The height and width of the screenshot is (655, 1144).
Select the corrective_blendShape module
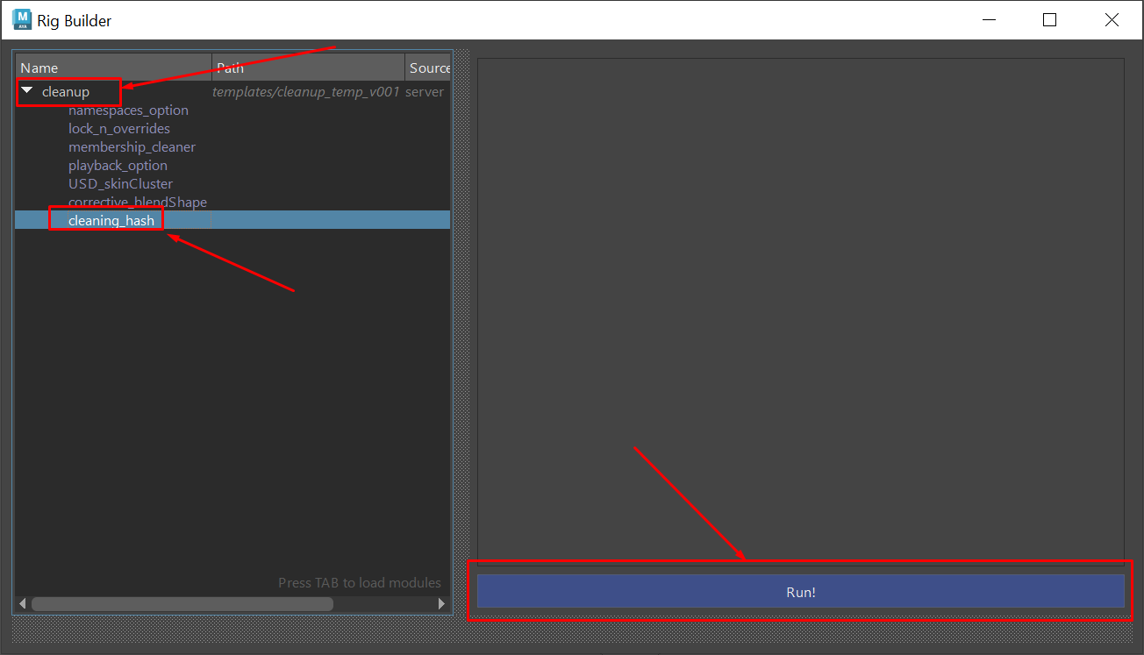pyautogui.click(x=138, y=203)
